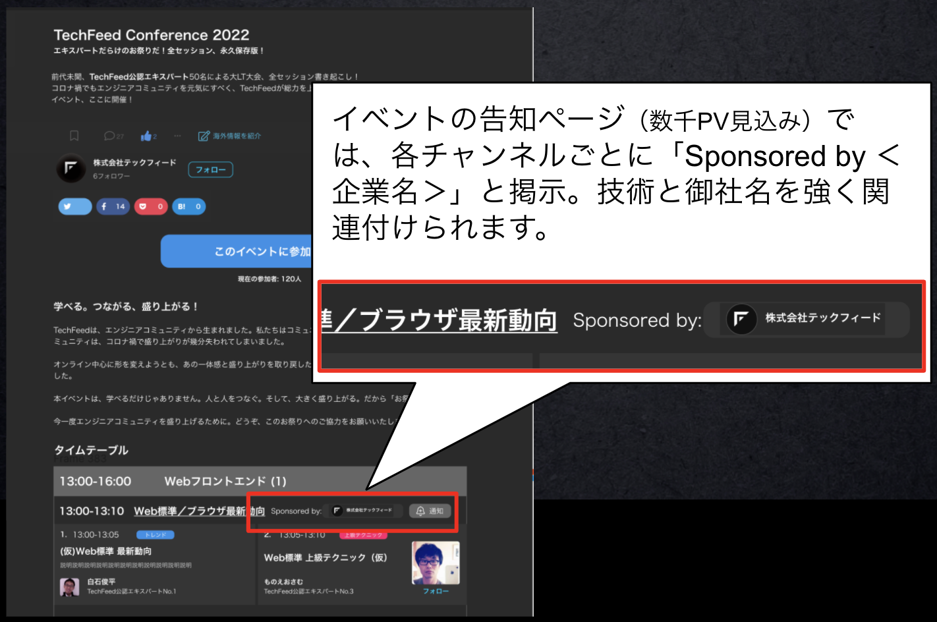Click speaker photo of ものえおさむ
Viewport: 937px width, 622px height.
[x=436, y=563]
